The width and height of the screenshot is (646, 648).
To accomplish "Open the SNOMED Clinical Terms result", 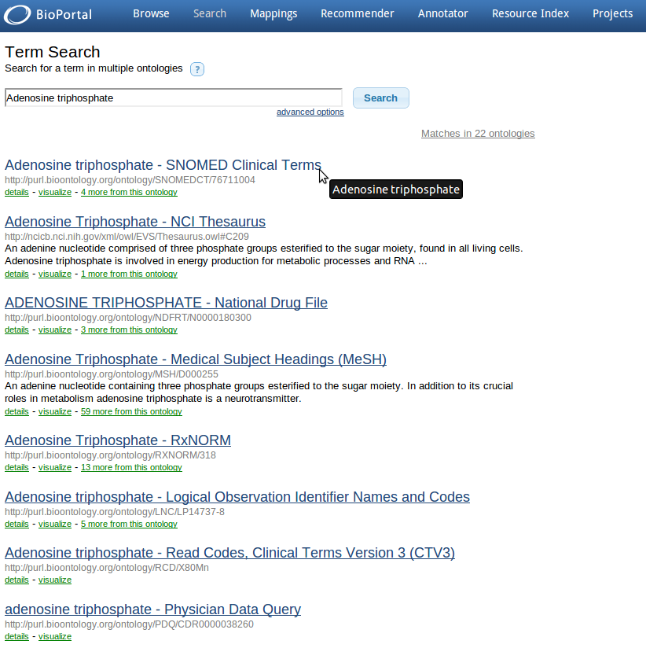I will pyautogui.click(x=163, y=165).
